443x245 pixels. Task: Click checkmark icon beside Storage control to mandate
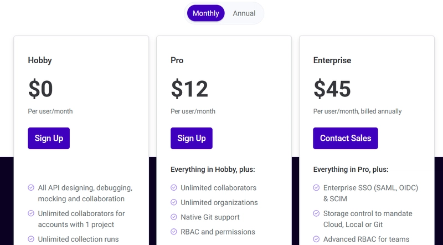(x=316, y=213)
